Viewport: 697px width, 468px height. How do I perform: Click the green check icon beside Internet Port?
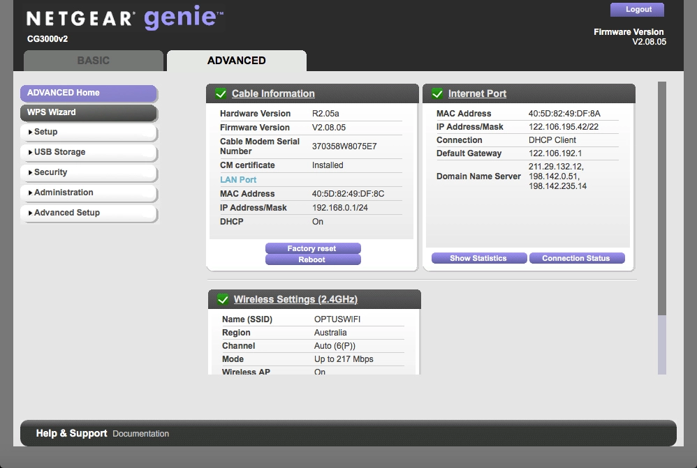437,93
